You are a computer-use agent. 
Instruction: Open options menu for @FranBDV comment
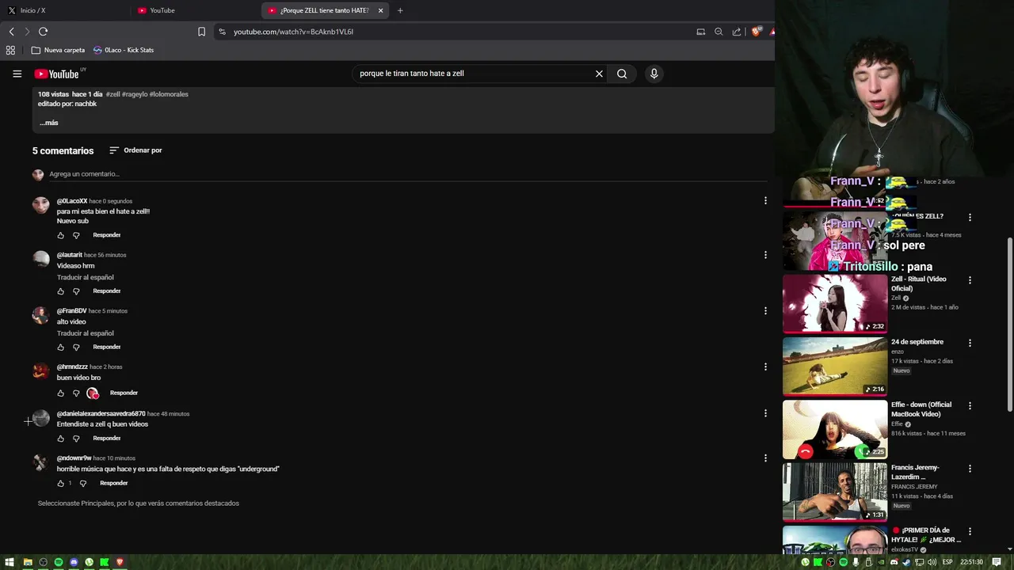click(x=765, y=311)
